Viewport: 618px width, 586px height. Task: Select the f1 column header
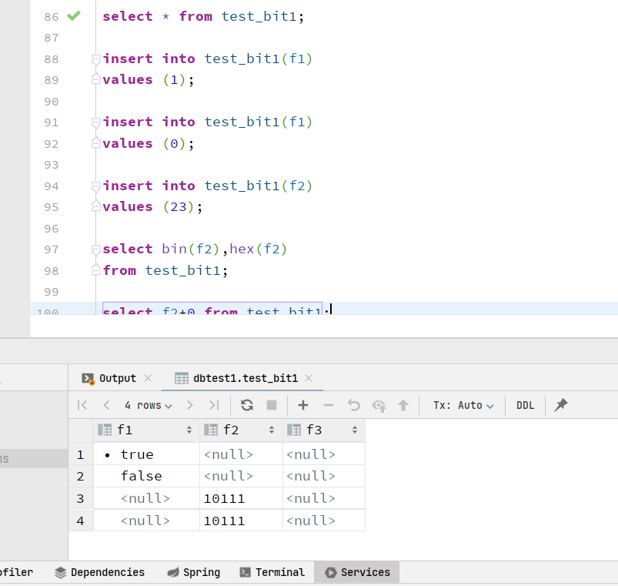[x=146, y=430]
